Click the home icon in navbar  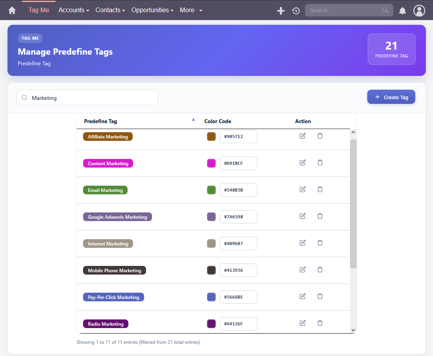point(12,10)
